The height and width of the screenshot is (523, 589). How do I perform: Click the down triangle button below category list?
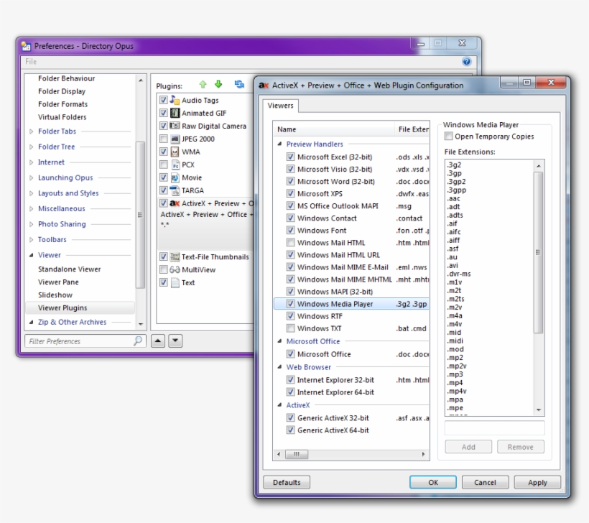(175, 341)
